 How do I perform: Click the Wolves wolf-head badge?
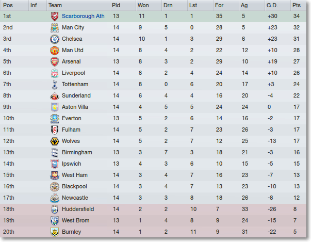click(x=55, y=141)
